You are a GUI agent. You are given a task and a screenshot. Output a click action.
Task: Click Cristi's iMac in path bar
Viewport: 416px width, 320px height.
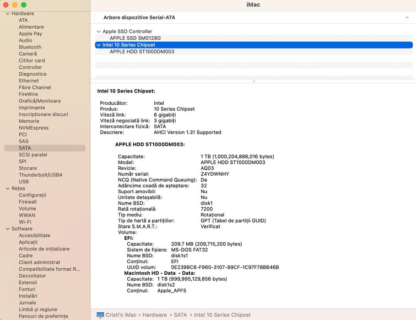(121, 315)
